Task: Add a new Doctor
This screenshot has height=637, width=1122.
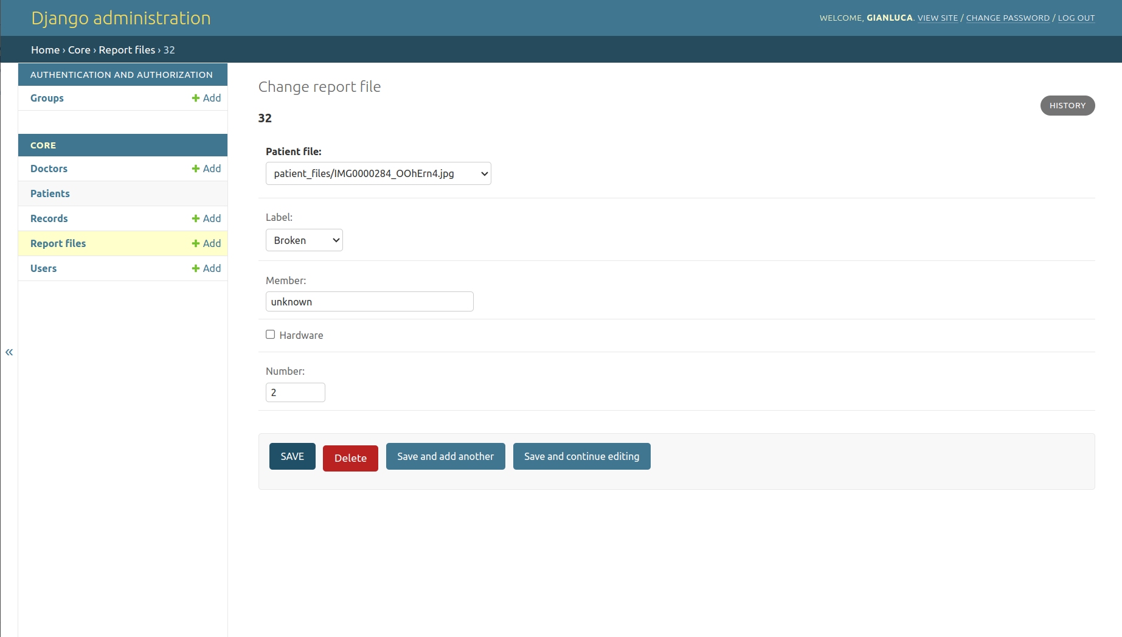Action: click(x=206, y=169)
